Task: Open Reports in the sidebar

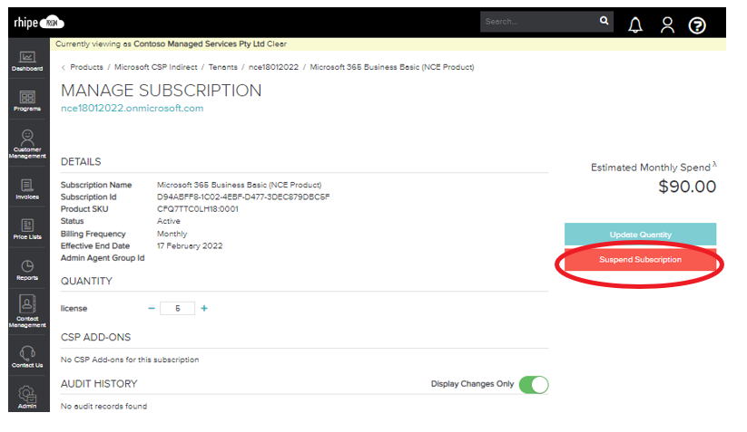Action: (27, 270)
